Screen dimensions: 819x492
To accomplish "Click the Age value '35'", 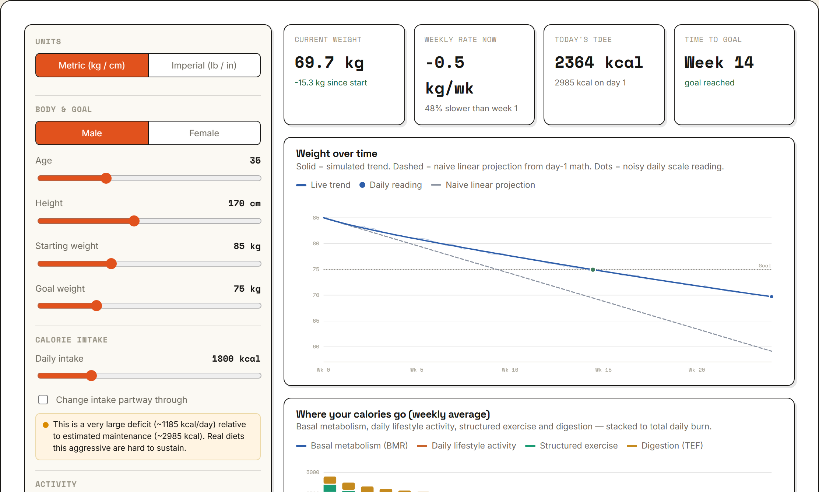I will click(255, 161).
